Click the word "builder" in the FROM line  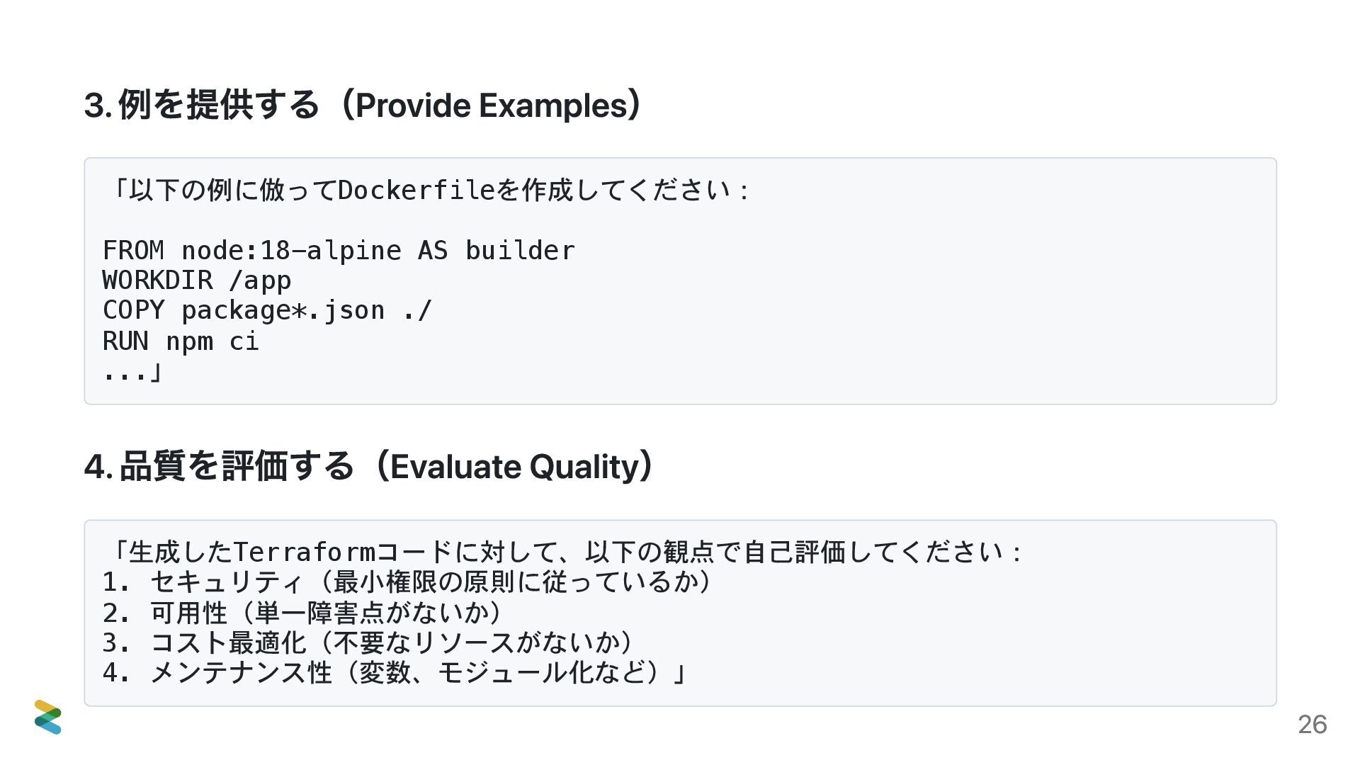click(520, 251)
